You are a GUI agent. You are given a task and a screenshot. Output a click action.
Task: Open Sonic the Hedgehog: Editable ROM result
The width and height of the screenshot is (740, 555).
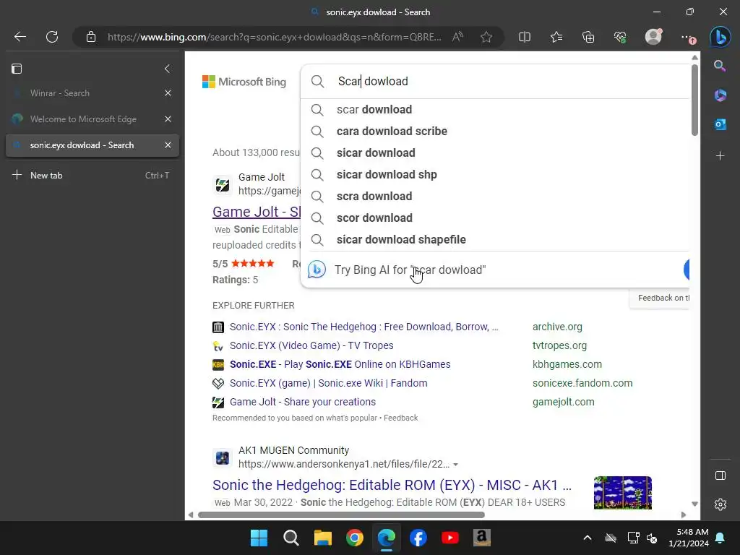[392, 485]
